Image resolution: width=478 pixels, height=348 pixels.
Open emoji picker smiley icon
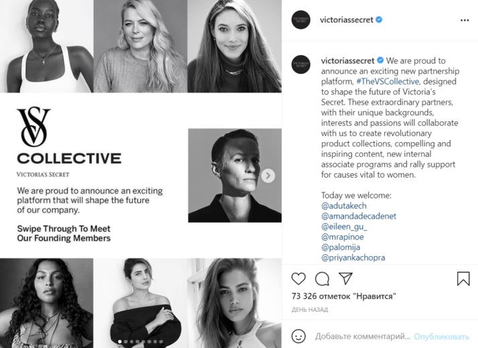pyautogui.click(x=299, y=335)
